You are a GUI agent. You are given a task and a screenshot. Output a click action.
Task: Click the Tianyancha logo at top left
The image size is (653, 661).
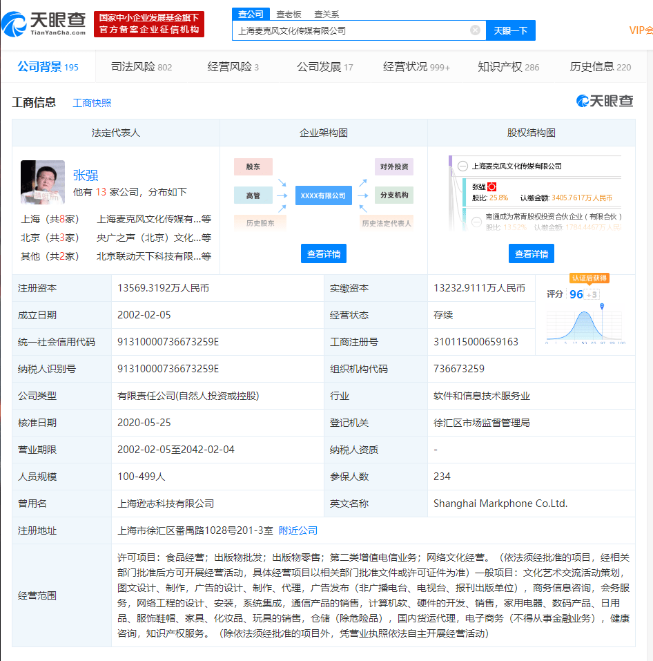point(44,25)
